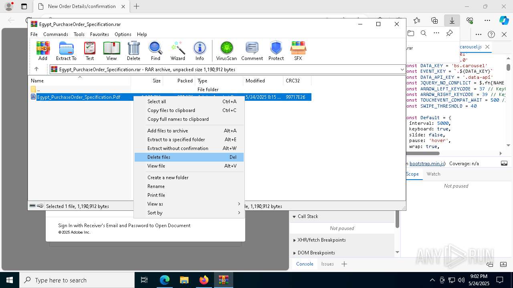The height and width of the screenshot is (288, 513).
Task: Click the SFX toolbar icon
Action: (298, 51)
